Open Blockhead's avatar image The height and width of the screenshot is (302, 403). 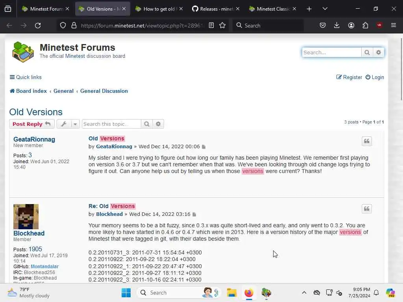pyautogui.click(x=26, y=217)
